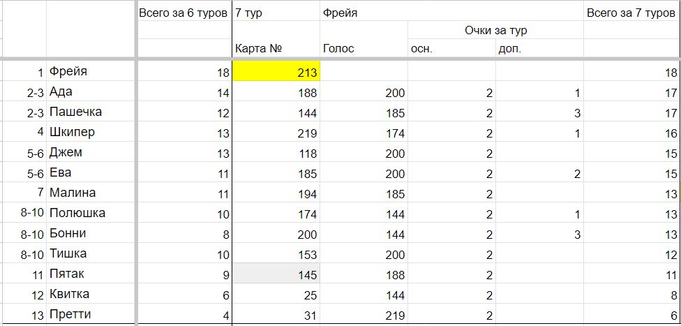
Task: Select the 'Карта №' column header
Action: [x=276, y=48]
